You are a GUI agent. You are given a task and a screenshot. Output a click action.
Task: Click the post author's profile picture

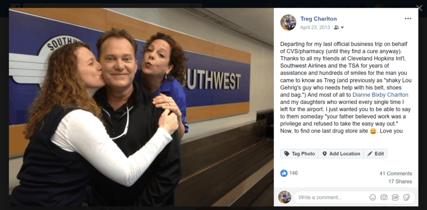point(288,22)
